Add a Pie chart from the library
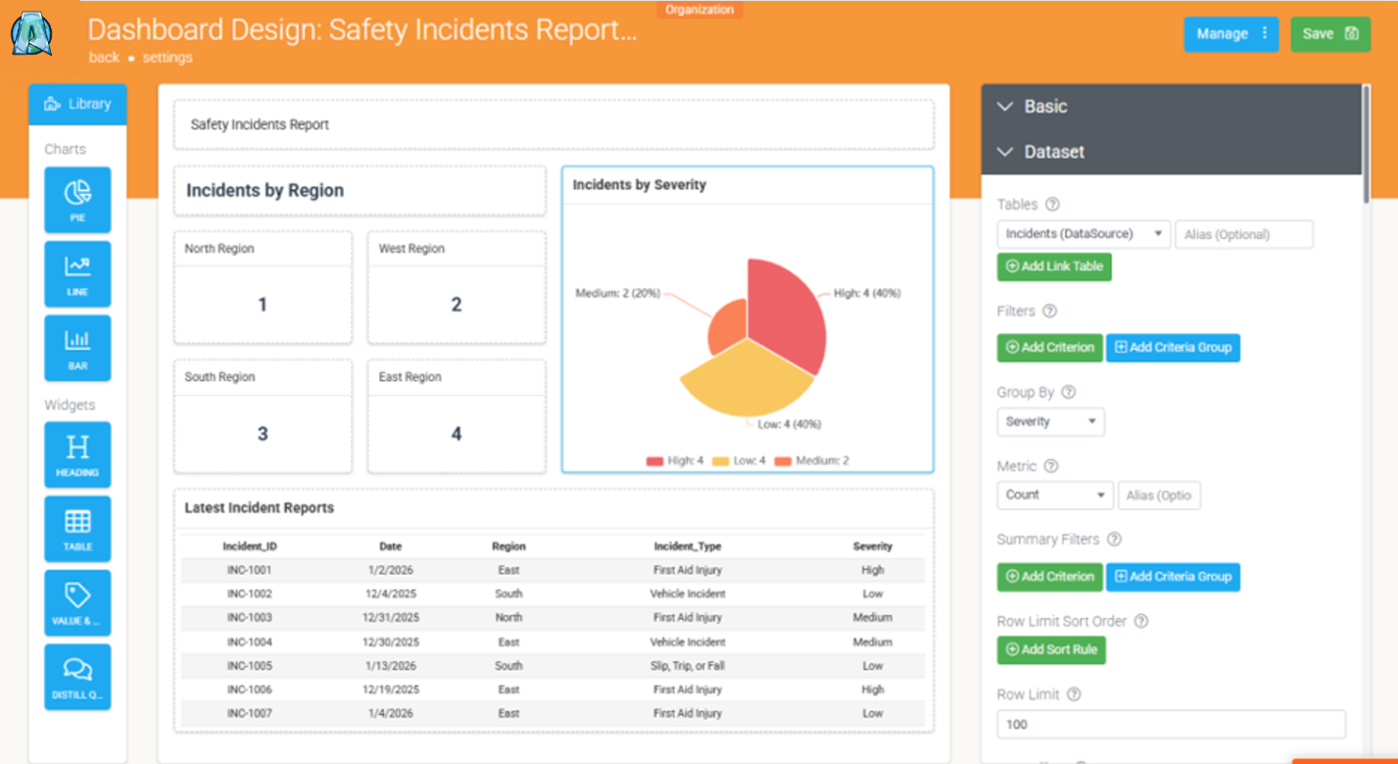The height and width of the screenshot is (764, 1398). point(77,200)
